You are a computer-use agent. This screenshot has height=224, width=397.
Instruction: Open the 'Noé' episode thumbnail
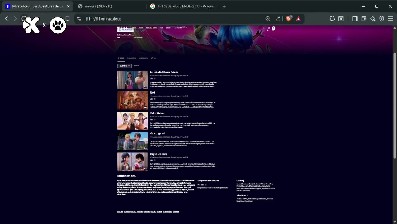click(x=132, y=100)
